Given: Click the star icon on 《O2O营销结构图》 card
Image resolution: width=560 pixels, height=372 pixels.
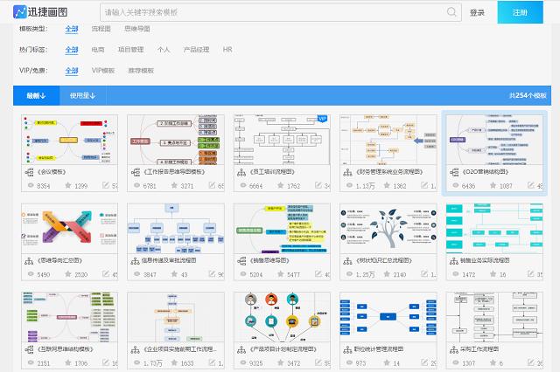Looking at the screenshot, I should (493, 185).
